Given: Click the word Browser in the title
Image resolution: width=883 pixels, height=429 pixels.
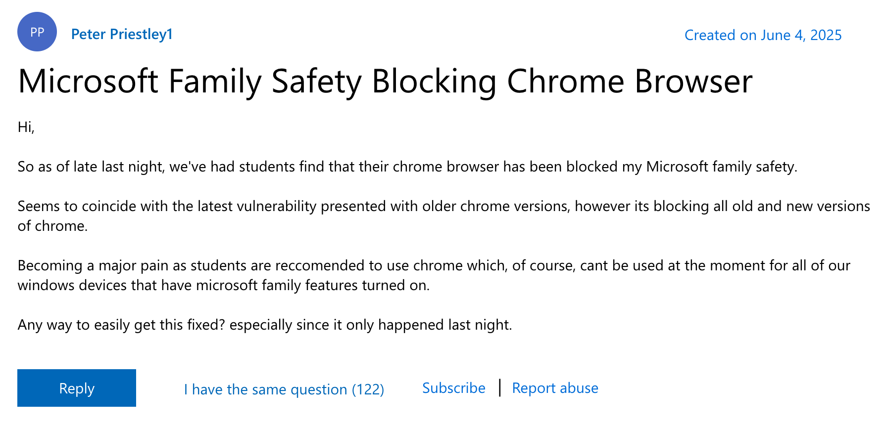Looking at the screenshot, I should point(693,81).
